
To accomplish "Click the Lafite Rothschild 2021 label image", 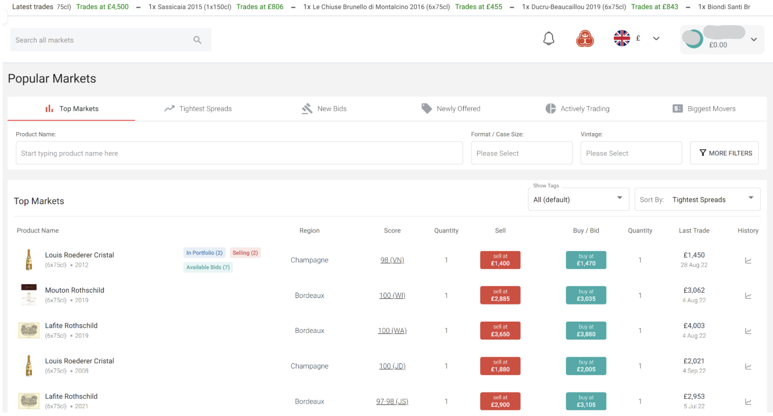I will (x=29, y=401).
